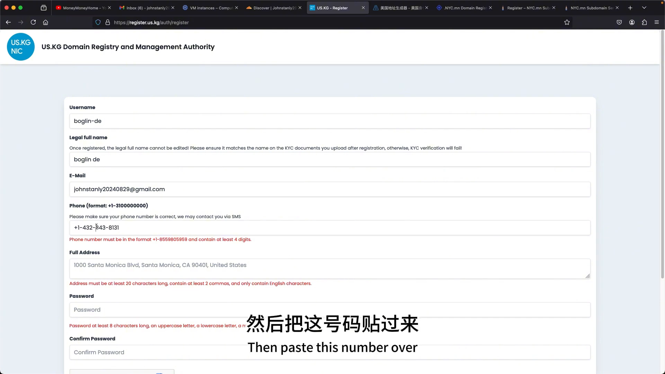Screen dimensions: 665x374
Task: Open the Firefox account icon
Action: (x=632, y=23)
